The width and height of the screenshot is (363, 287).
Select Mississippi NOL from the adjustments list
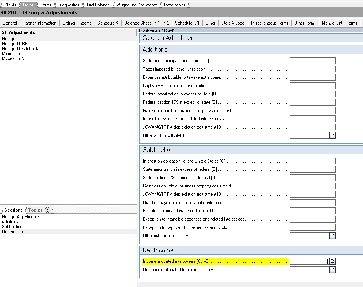pyautogui.click(x=16, y=58)
